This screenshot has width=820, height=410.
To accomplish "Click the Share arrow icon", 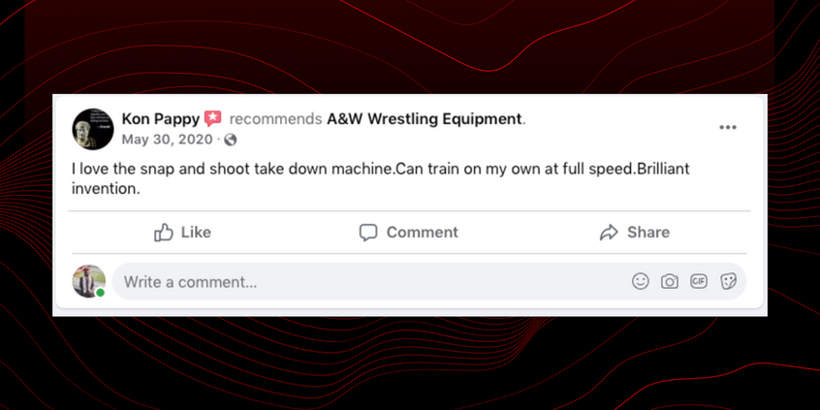I will click(x=609, y=233).
